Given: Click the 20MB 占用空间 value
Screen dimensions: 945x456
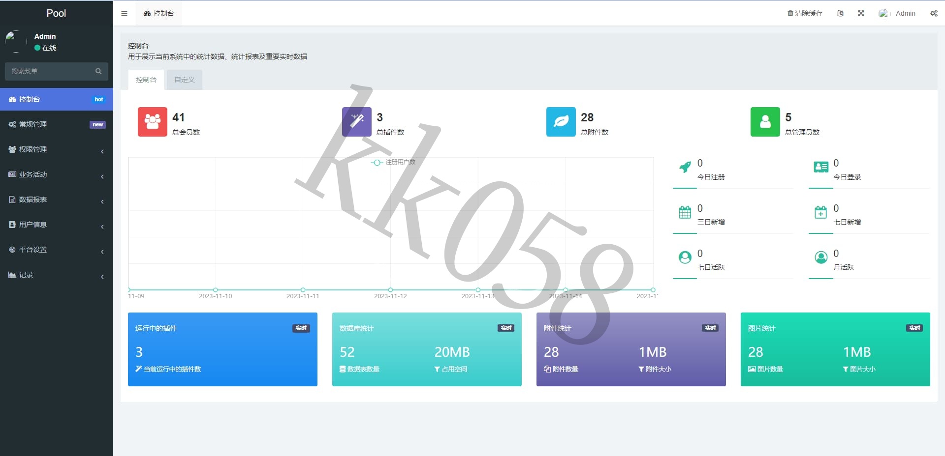Looking at the screenshot, I should click(x=452, y=352).
